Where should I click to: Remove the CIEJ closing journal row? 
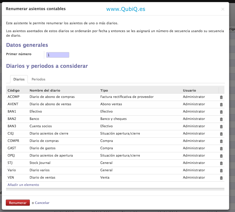coord(221,134)
